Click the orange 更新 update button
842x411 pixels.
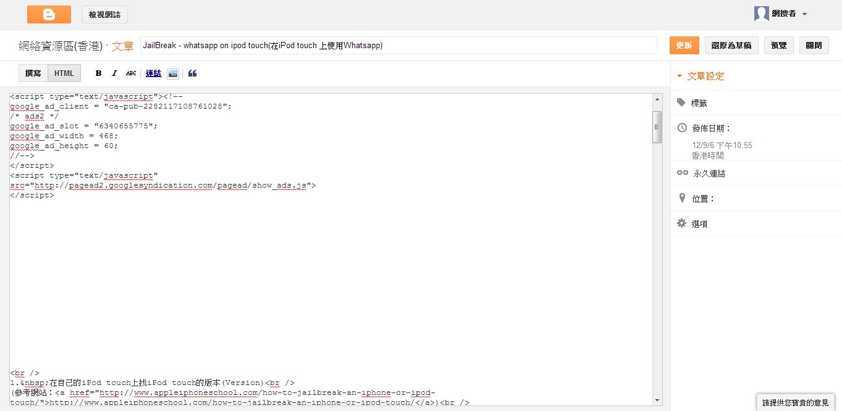click(684, 45)
